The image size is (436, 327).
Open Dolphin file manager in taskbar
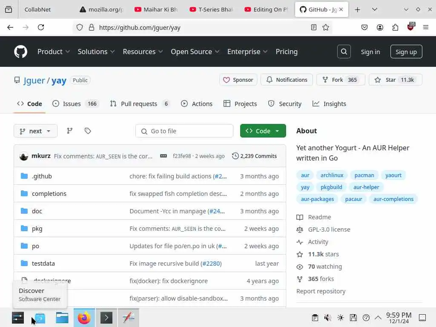point(62,318)
